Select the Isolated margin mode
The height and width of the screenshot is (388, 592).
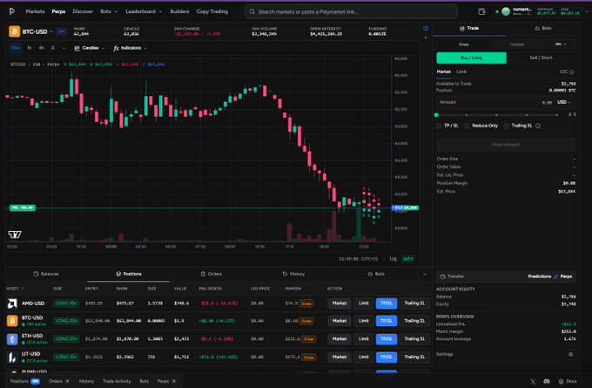coord(517,44)
